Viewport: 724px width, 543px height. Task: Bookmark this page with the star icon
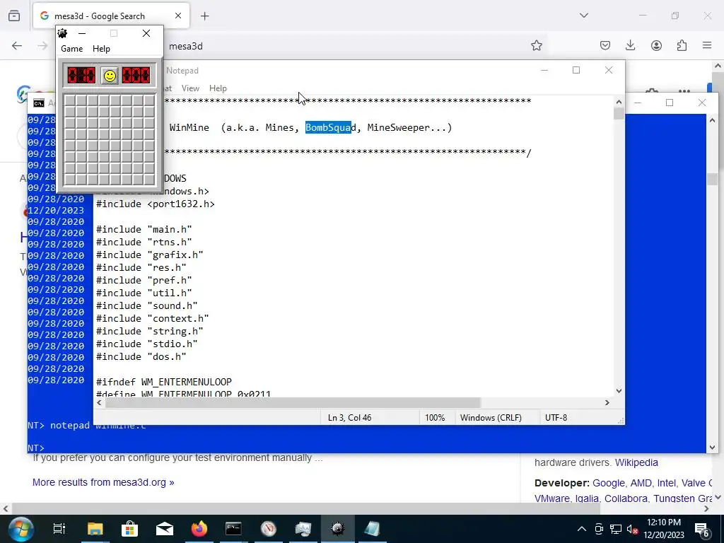536,45
